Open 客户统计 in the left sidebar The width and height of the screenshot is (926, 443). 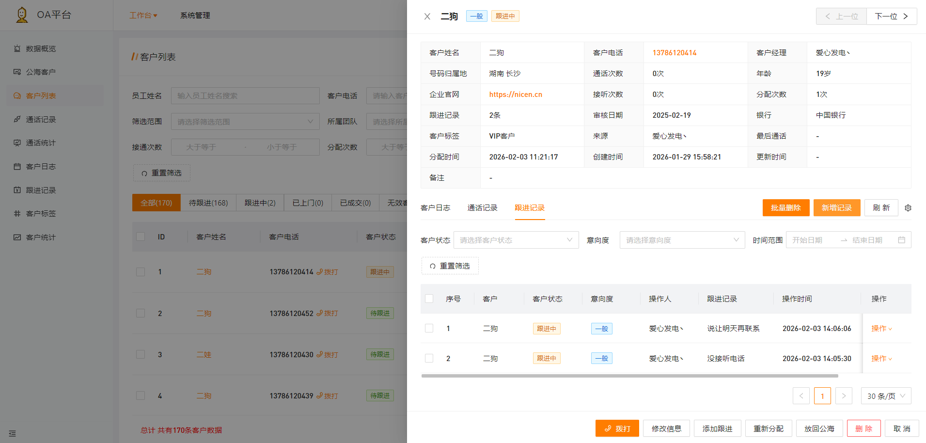(x=41, y=237)
